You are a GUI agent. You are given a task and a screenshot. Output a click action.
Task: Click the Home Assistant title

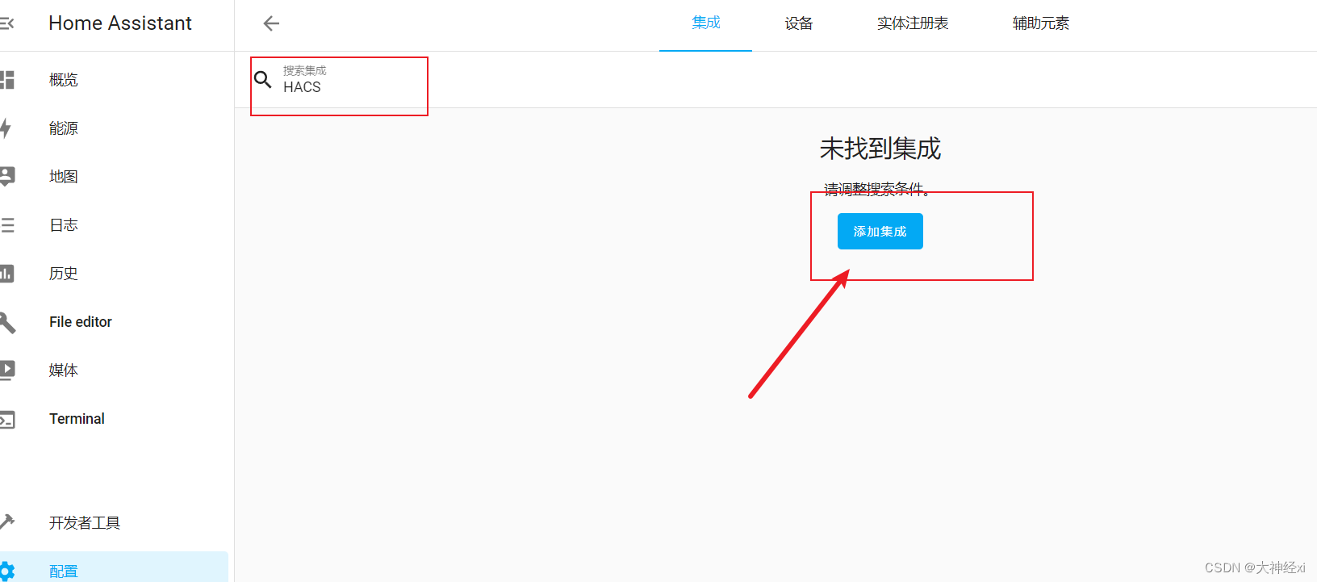click(120, 23)
